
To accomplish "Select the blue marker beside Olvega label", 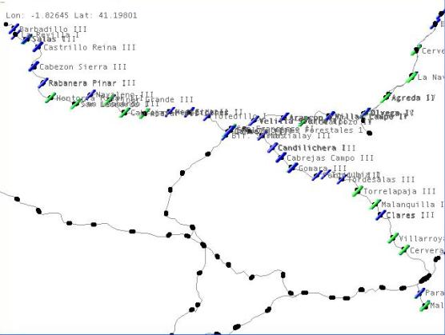I will click(366, 113).
